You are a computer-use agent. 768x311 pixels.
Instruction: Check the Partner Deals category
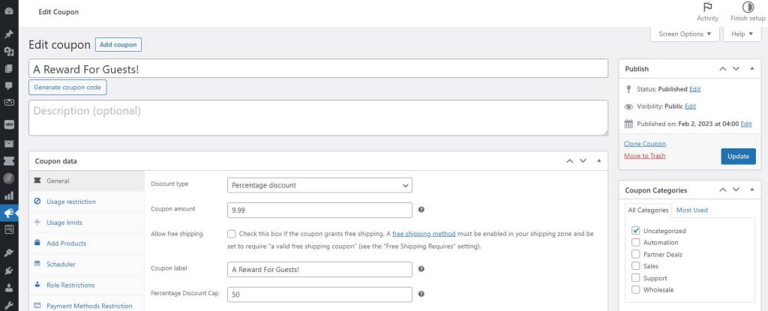point(636,254)
